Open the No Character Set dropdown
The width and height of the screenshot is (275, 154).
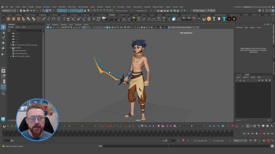(x=201, y=141)
